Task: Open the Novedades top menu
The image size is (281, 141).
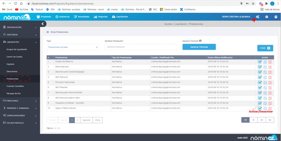Action: pos(82,17)
